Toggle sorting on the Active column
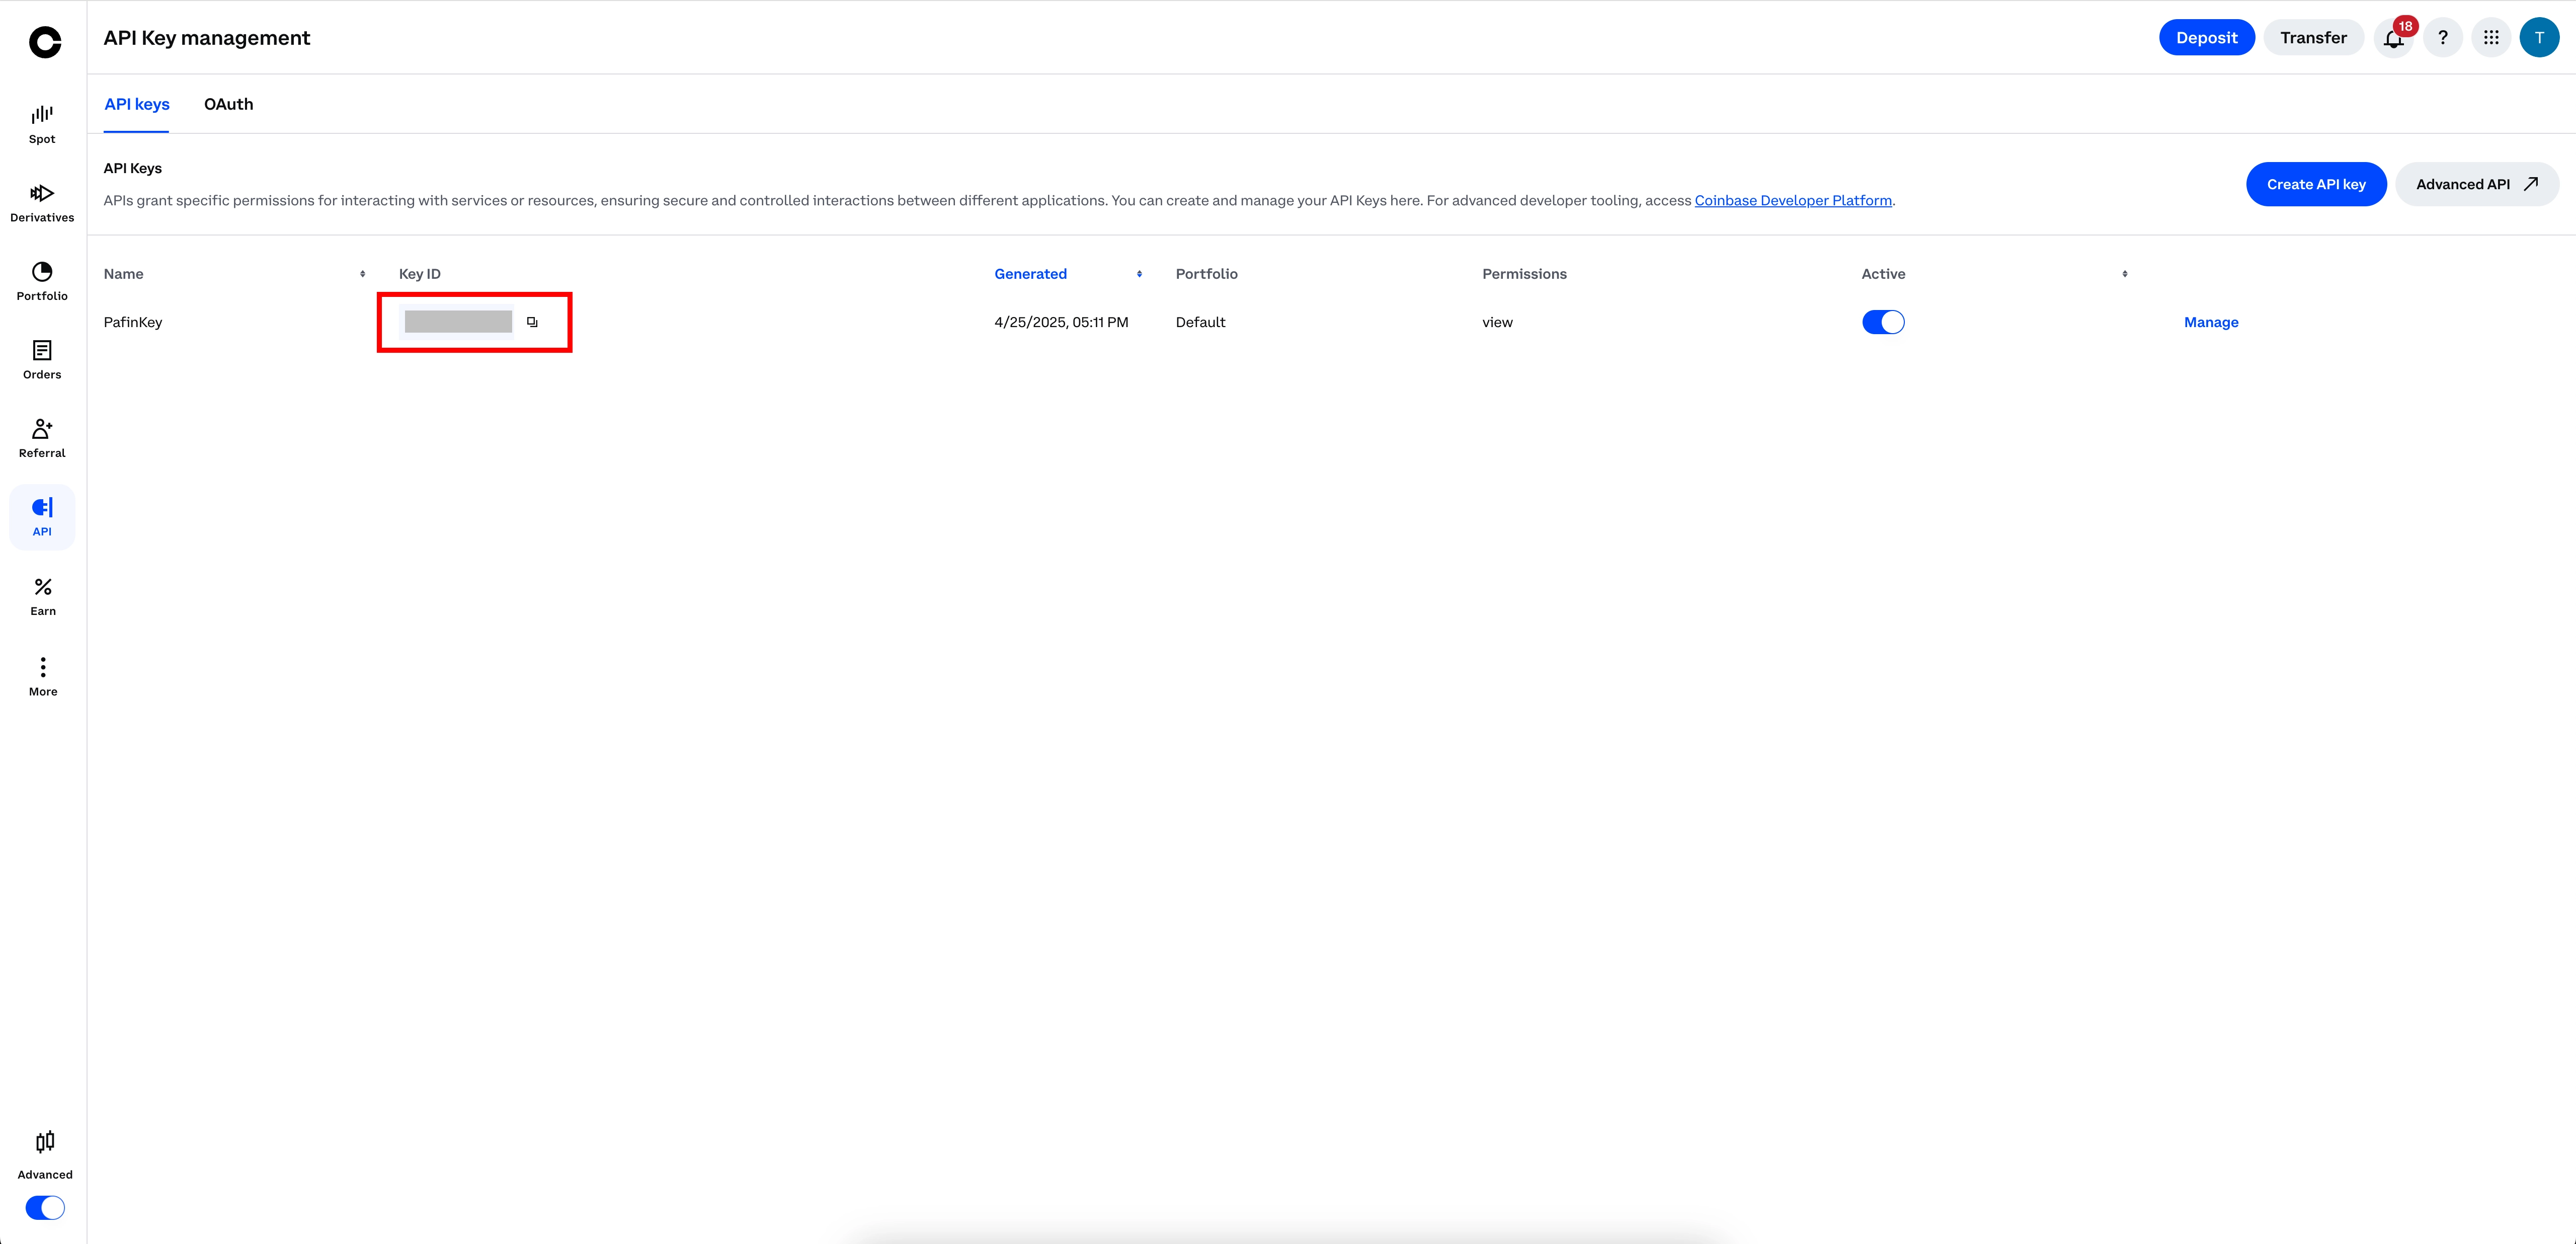The image size is (2576, 1244). tap(2123, 273)
